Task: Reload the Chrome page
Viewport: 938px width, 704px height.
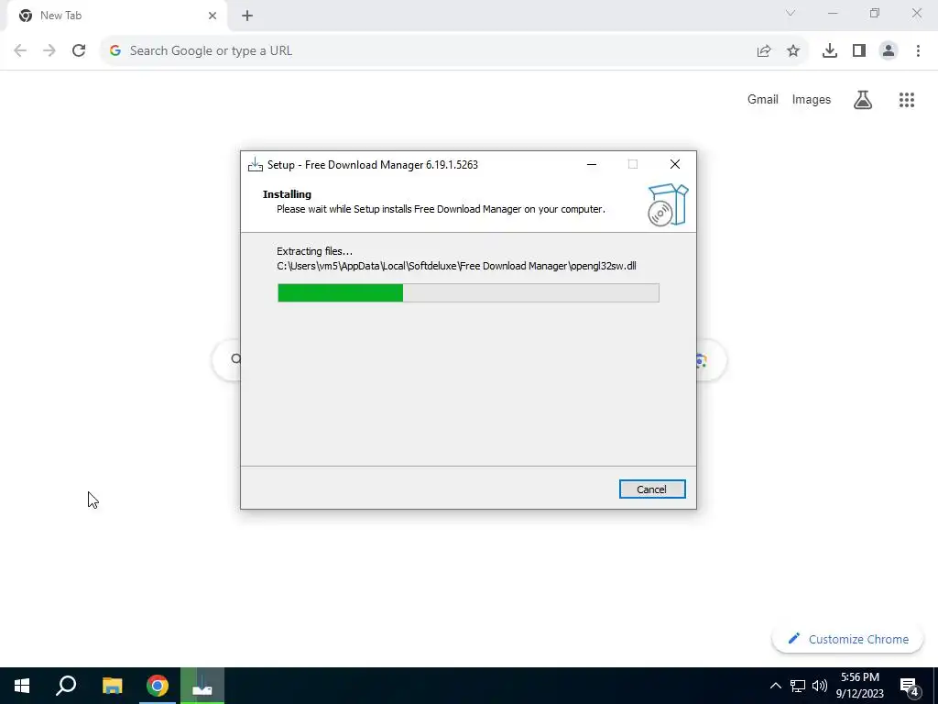Action: tap(79, 50)
